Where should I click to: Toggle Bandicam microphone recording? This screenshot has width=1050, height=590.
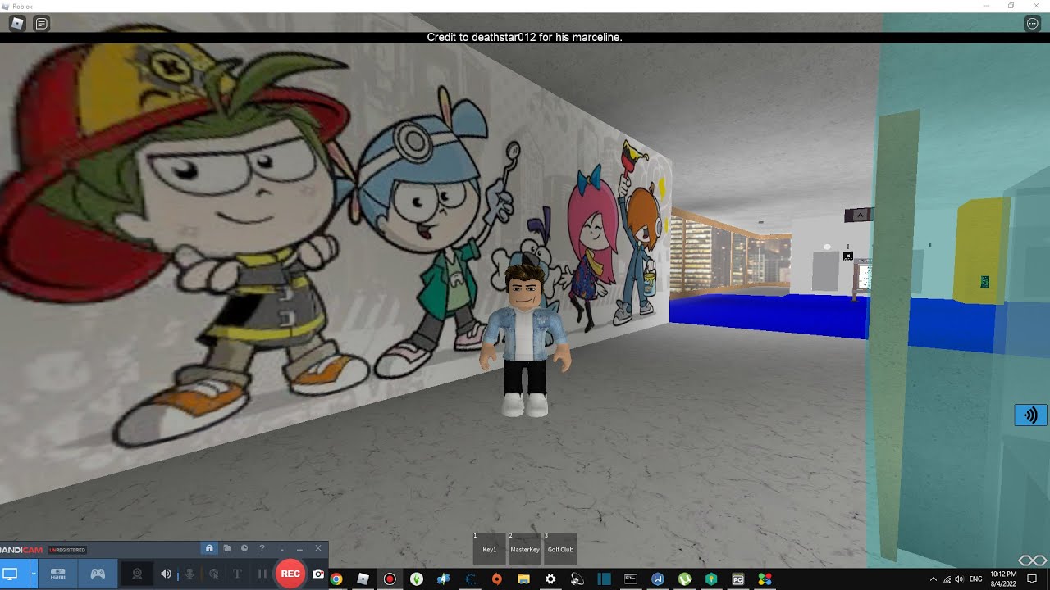click(189, 574)
